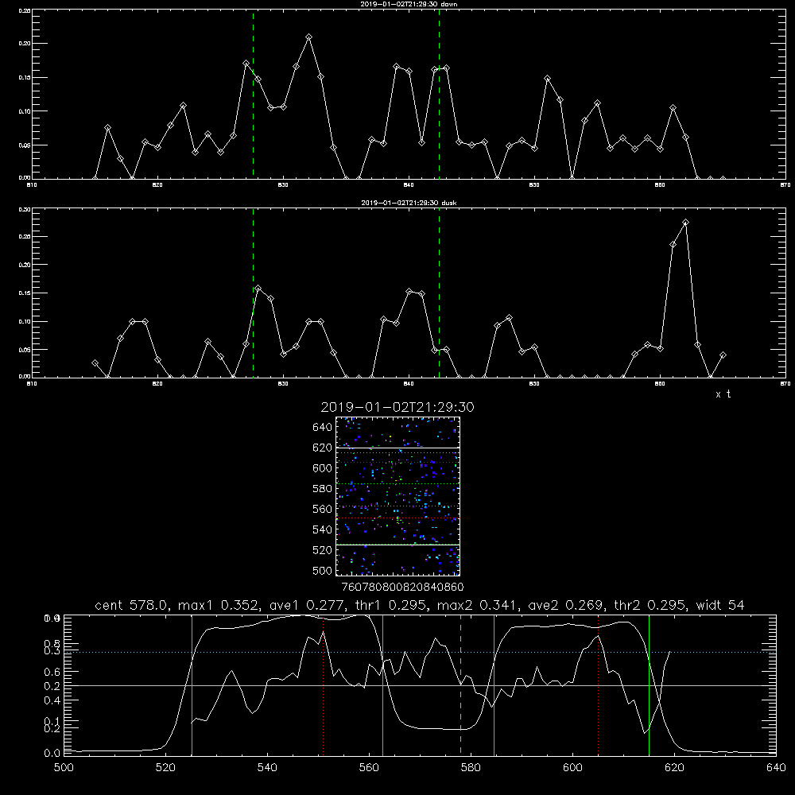The height and width of the screenshot is (795, 795).
Task: Click the highest diamond marker in the dusk plot
Action: point(685,222)
